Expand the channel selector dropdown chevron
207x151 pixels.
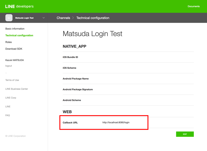(x=43, y=18)
